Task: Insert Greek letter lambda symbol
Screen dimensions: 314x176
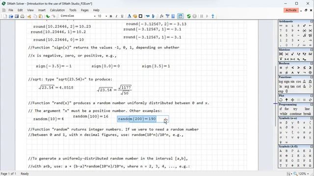Action: tap(310, 128)
